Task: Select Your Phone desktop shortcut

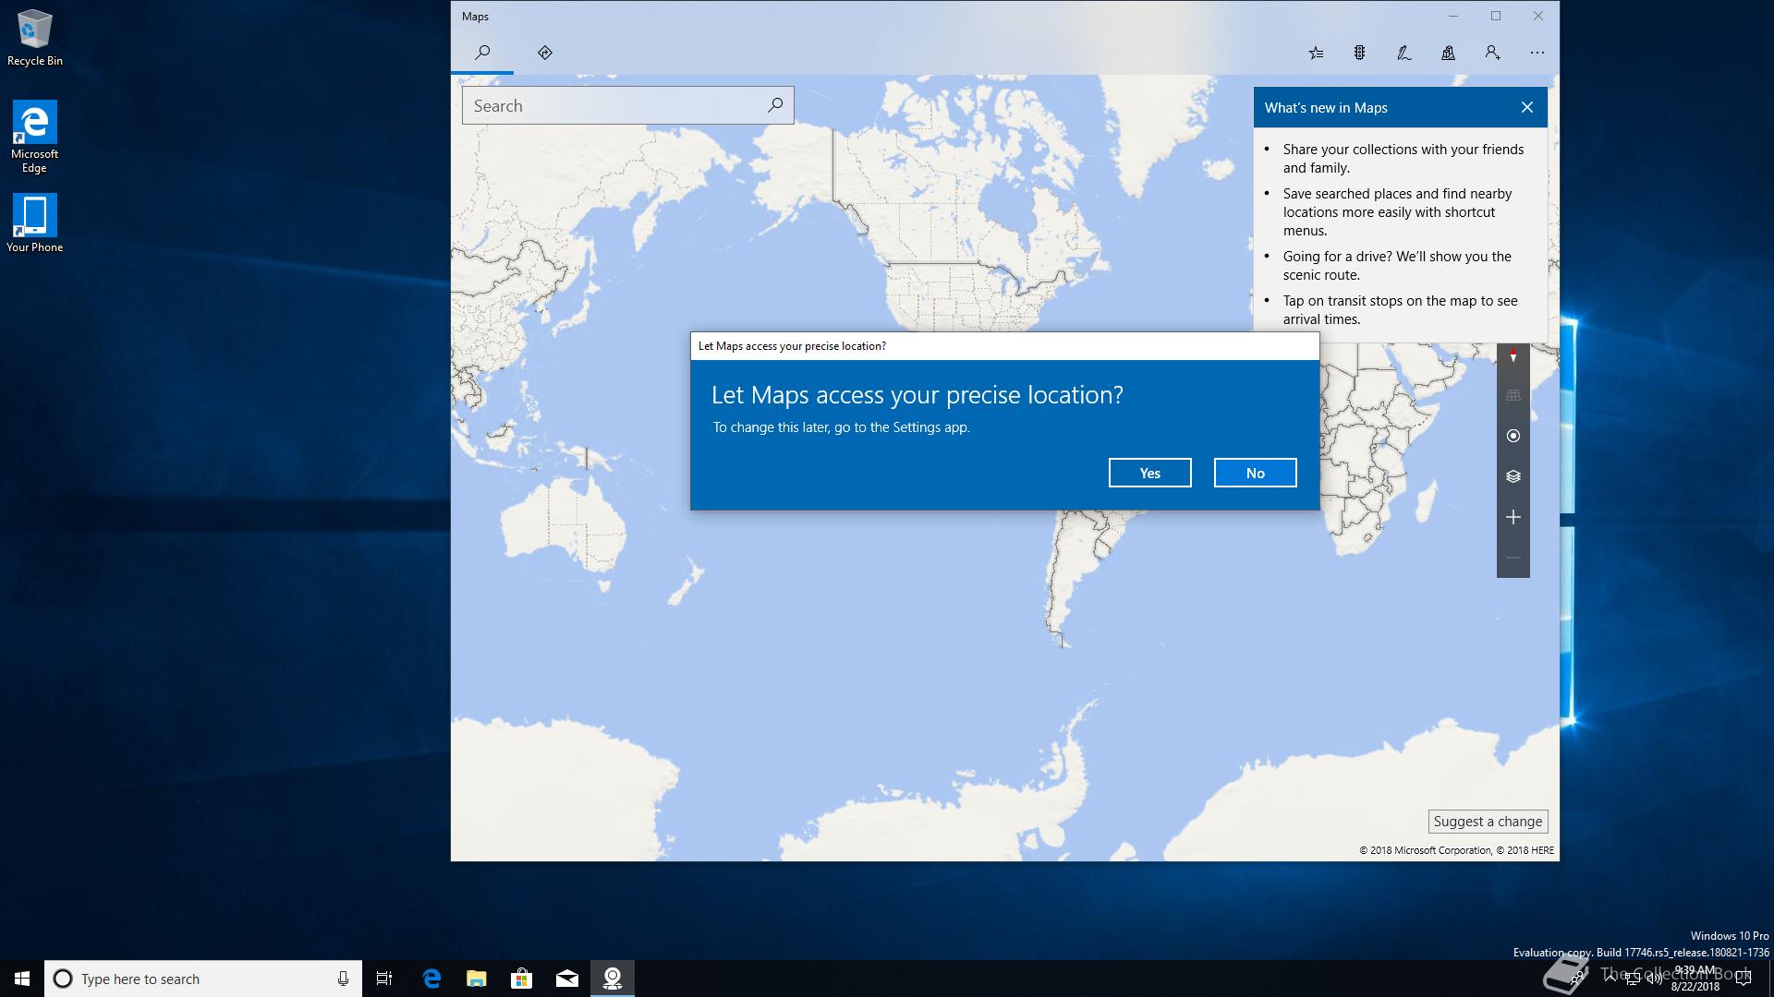Action: pos(35,223)
